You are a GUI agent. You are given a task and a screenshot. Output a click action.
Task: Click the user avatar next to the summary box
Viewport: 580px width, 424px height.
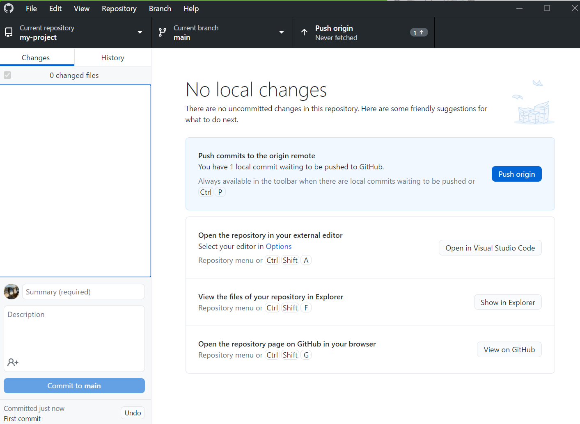pyautogui.click(x=11, y=292)
